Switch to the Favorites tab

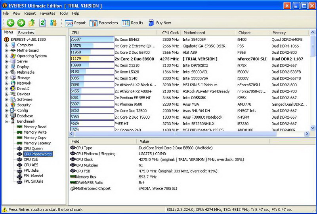point(26,33)
